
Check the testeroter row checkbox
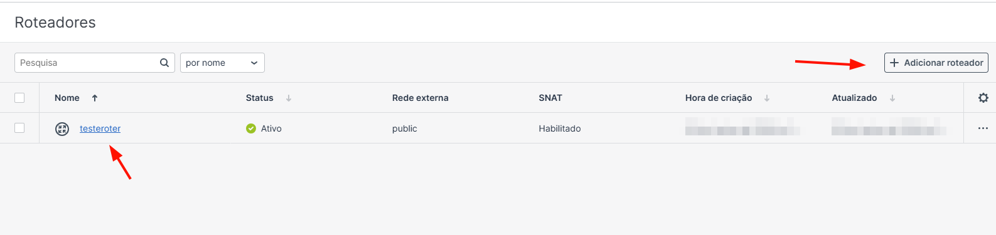pos(19,128)
